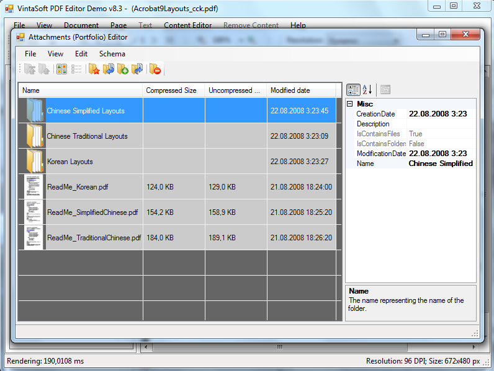Viewport: 494px width, 371px height.
Task: Click the Property Pages icon
Action: [x=385, y=90]
